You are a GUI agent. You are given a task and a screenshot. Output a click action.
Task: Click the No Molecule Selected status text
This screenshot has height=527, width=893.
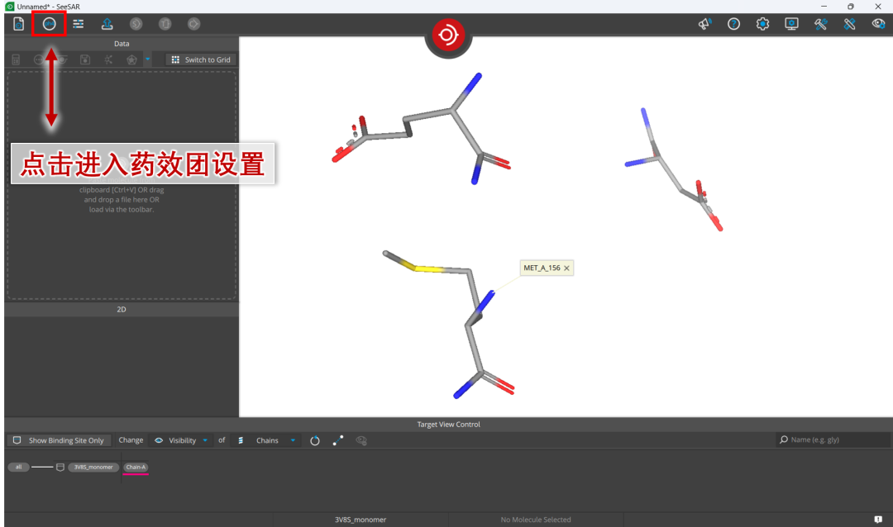(x=535, y=520)
